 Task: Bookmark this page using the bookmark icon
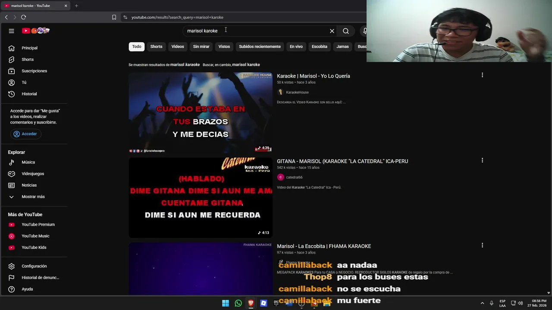click(x=114, y=17)
